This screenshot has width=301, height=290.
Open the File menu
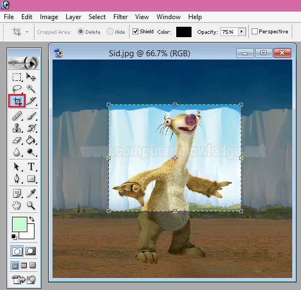point(9,17)
